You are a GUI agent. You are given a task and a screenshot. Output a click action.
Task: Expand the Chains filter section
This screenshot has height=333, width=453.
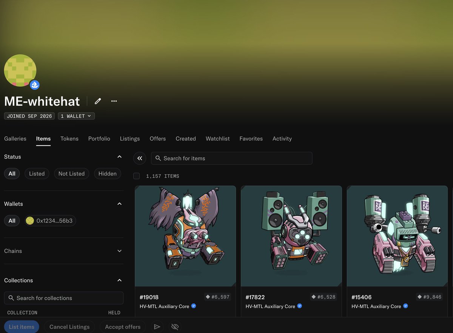coord(120,251)
